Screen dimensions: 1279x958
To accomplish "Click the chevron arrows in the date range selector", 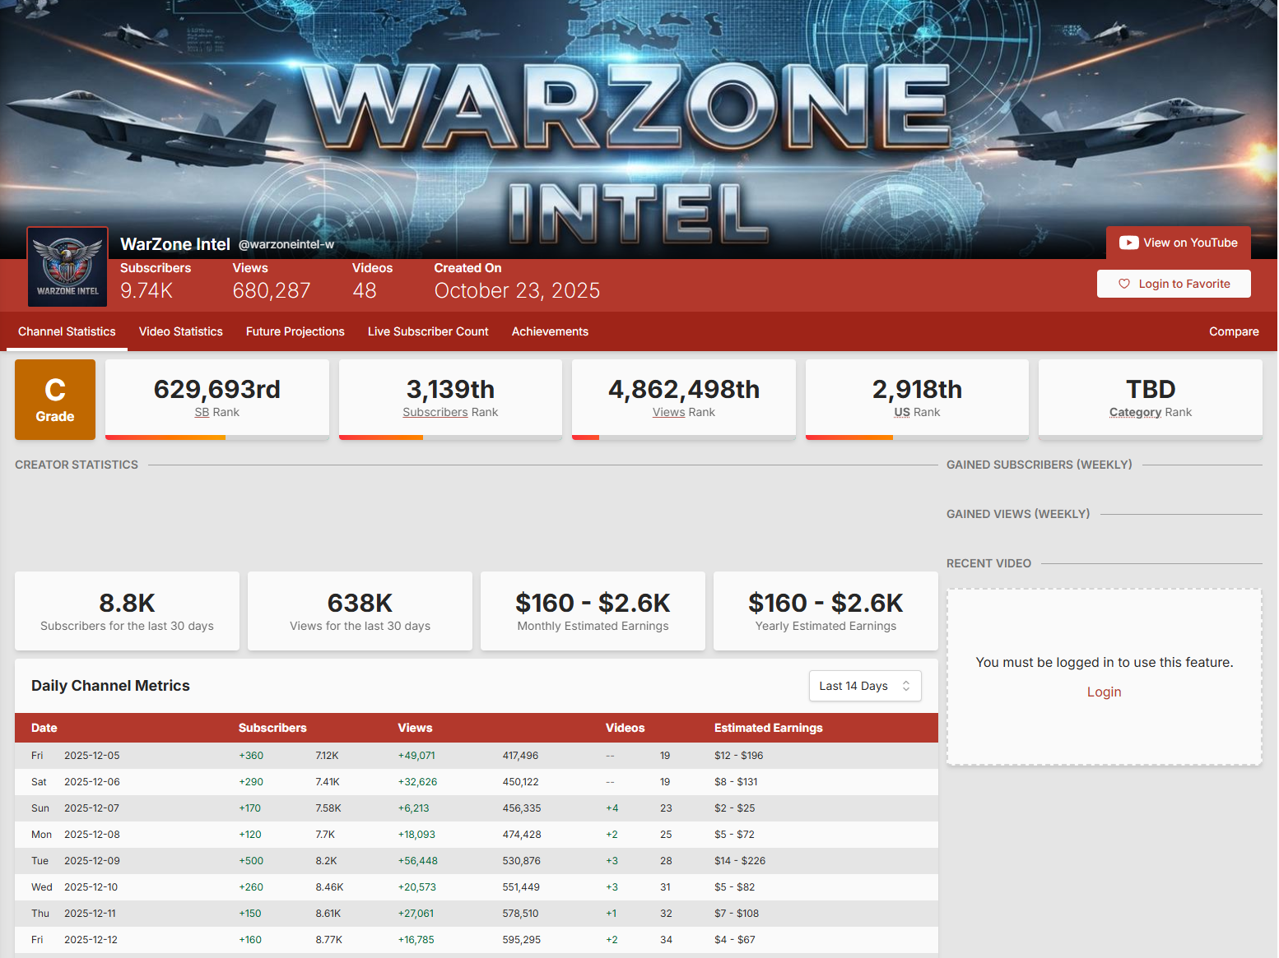I will 906,686.
